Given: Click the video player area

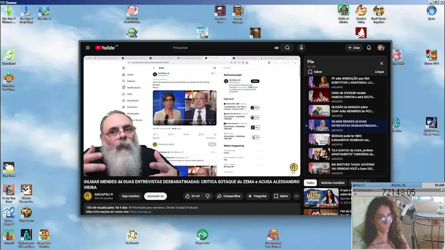Looking at the screenshot, I should pos(192,116).
